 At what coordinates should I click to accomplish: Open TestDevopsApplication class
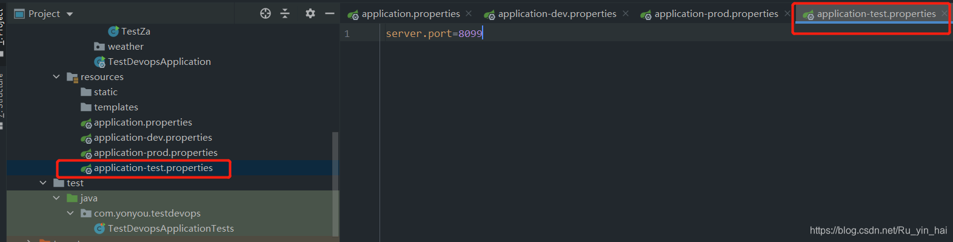[x=159, y=61]
